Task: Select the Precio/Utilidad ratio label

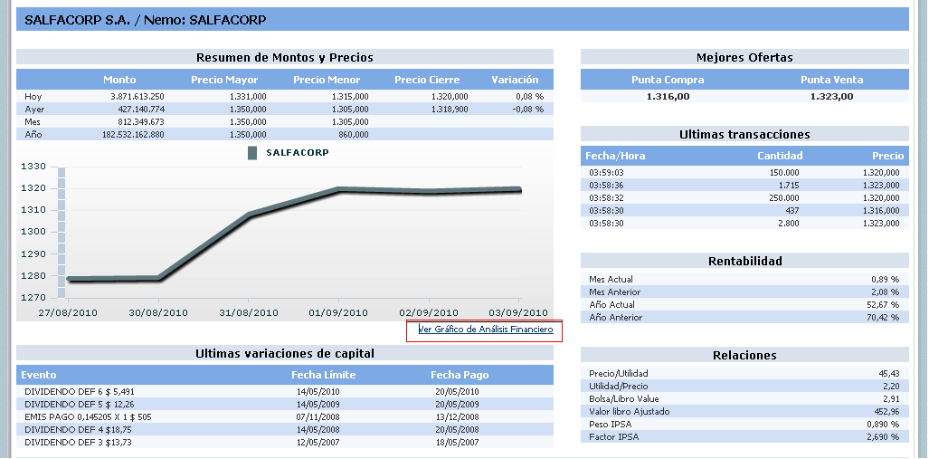Action: pos(619,374)
